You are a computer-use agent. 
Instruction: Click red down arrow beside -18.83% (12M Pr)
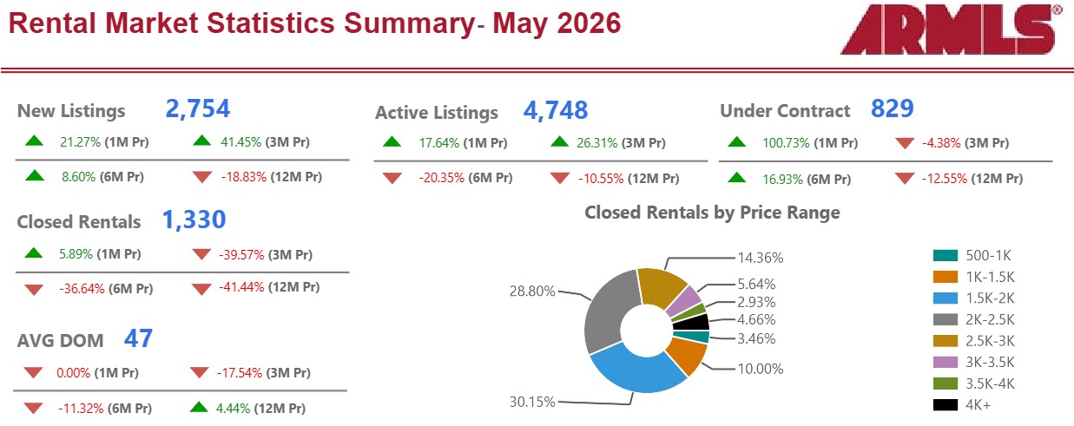(x=202, y=177)
